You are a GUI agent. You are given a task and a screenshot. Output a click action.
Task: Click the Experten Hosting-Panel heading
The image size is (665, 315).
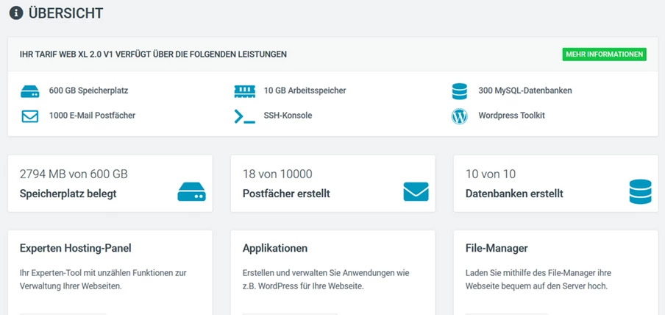pos(76,248)
